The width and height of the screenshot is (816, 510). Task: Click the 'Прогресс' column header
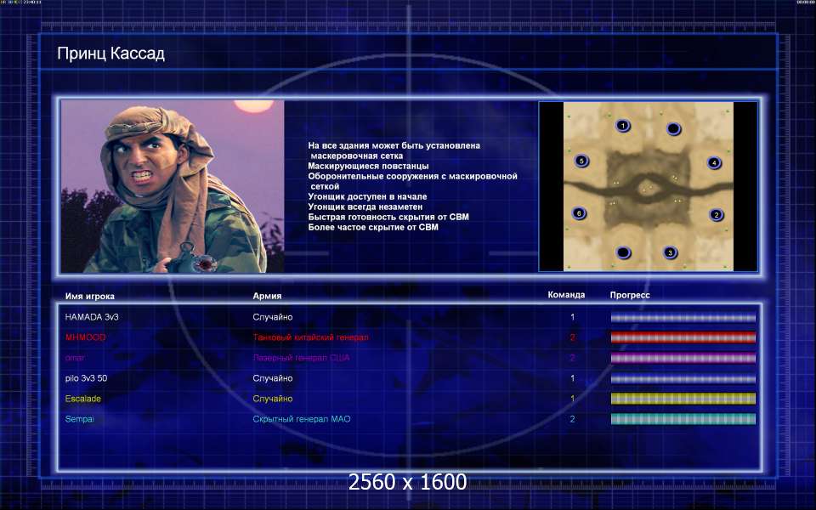click(630, 295)
